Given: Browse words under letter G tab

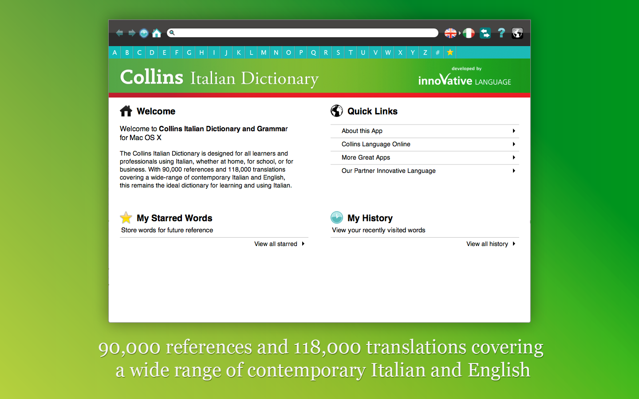Looking at the screenshot, I should point(189,52).
